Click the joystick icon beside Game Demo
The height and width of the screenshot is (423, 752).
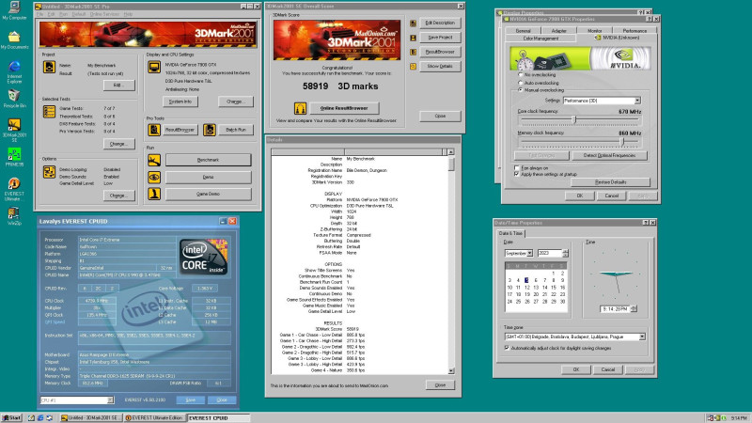154,194
